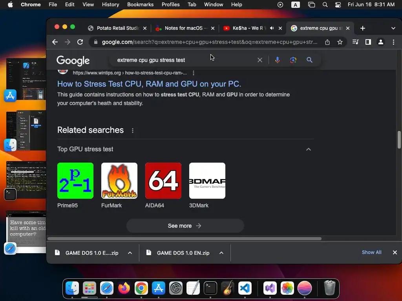
Task: Click the share page icon in address bar
Action: [327, 42]
